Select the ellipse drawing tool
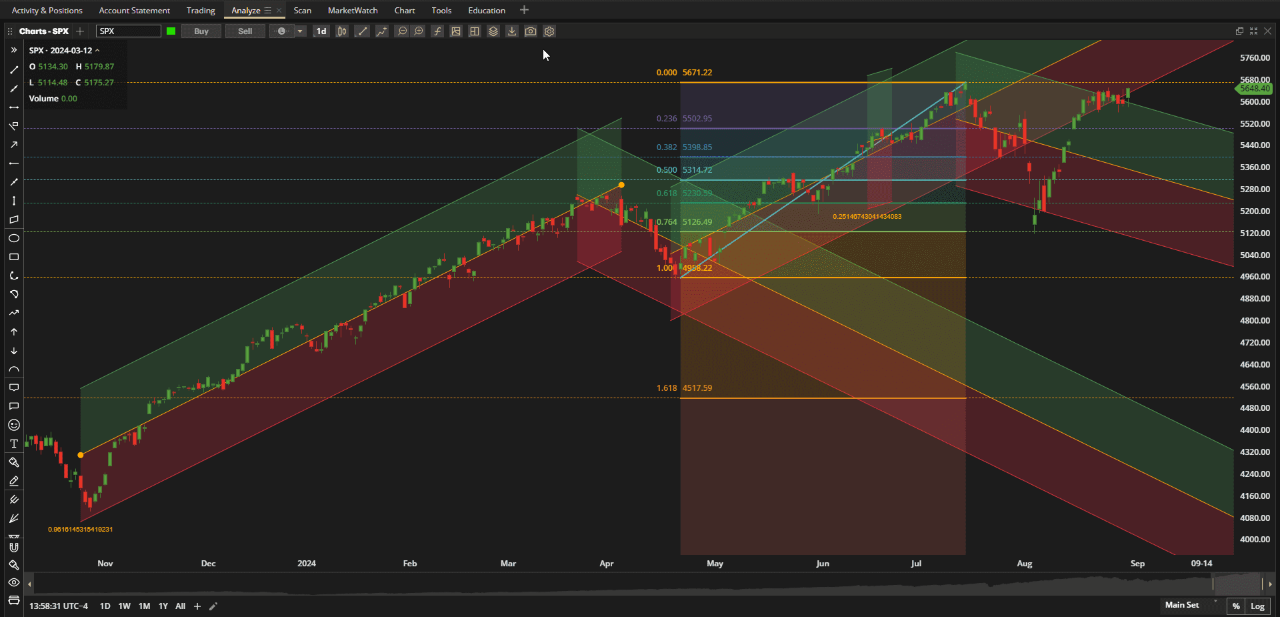1280x617 pixels. click(x=13, y=238)
